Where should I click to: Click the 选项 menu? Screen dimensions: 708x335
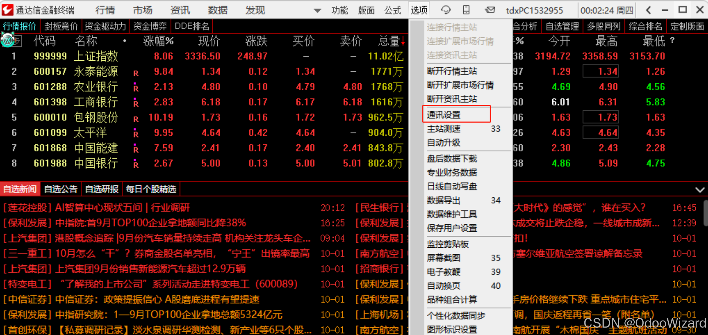(419, 10)
